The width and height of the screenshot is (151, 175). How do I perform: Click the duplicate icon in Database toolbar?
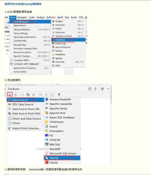point(15,95)
